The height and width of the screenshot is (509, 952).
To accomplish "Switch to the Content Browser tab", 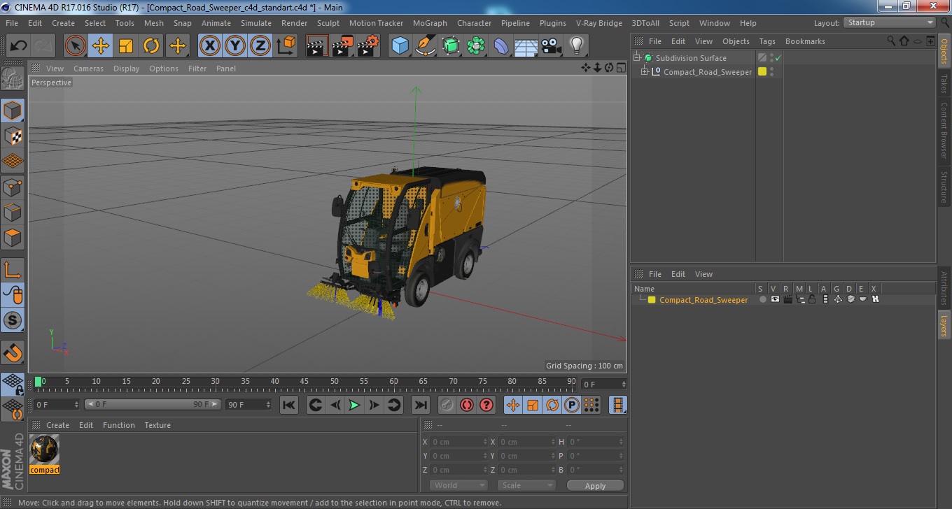I will 944,130.
